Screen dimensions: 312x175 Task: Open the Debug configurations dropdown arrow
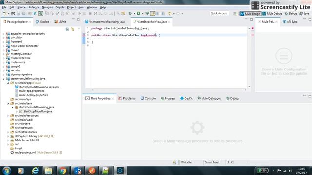point(134,13)
